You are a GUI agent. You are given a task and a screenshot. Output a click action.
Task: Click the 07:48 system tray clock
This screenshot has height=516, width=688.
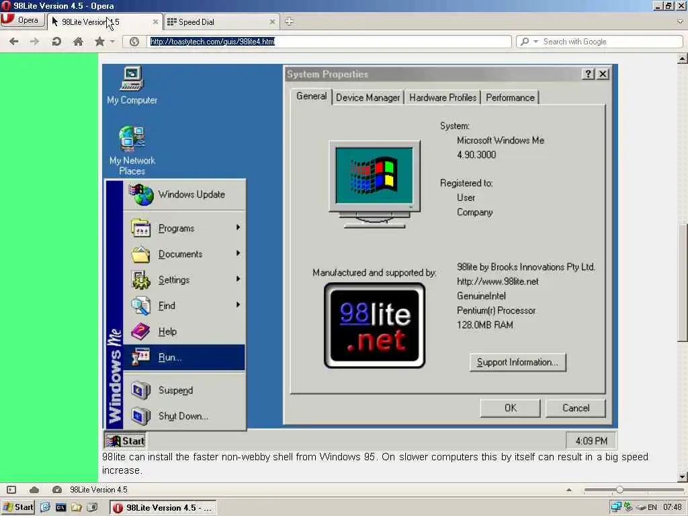(672, 508)
